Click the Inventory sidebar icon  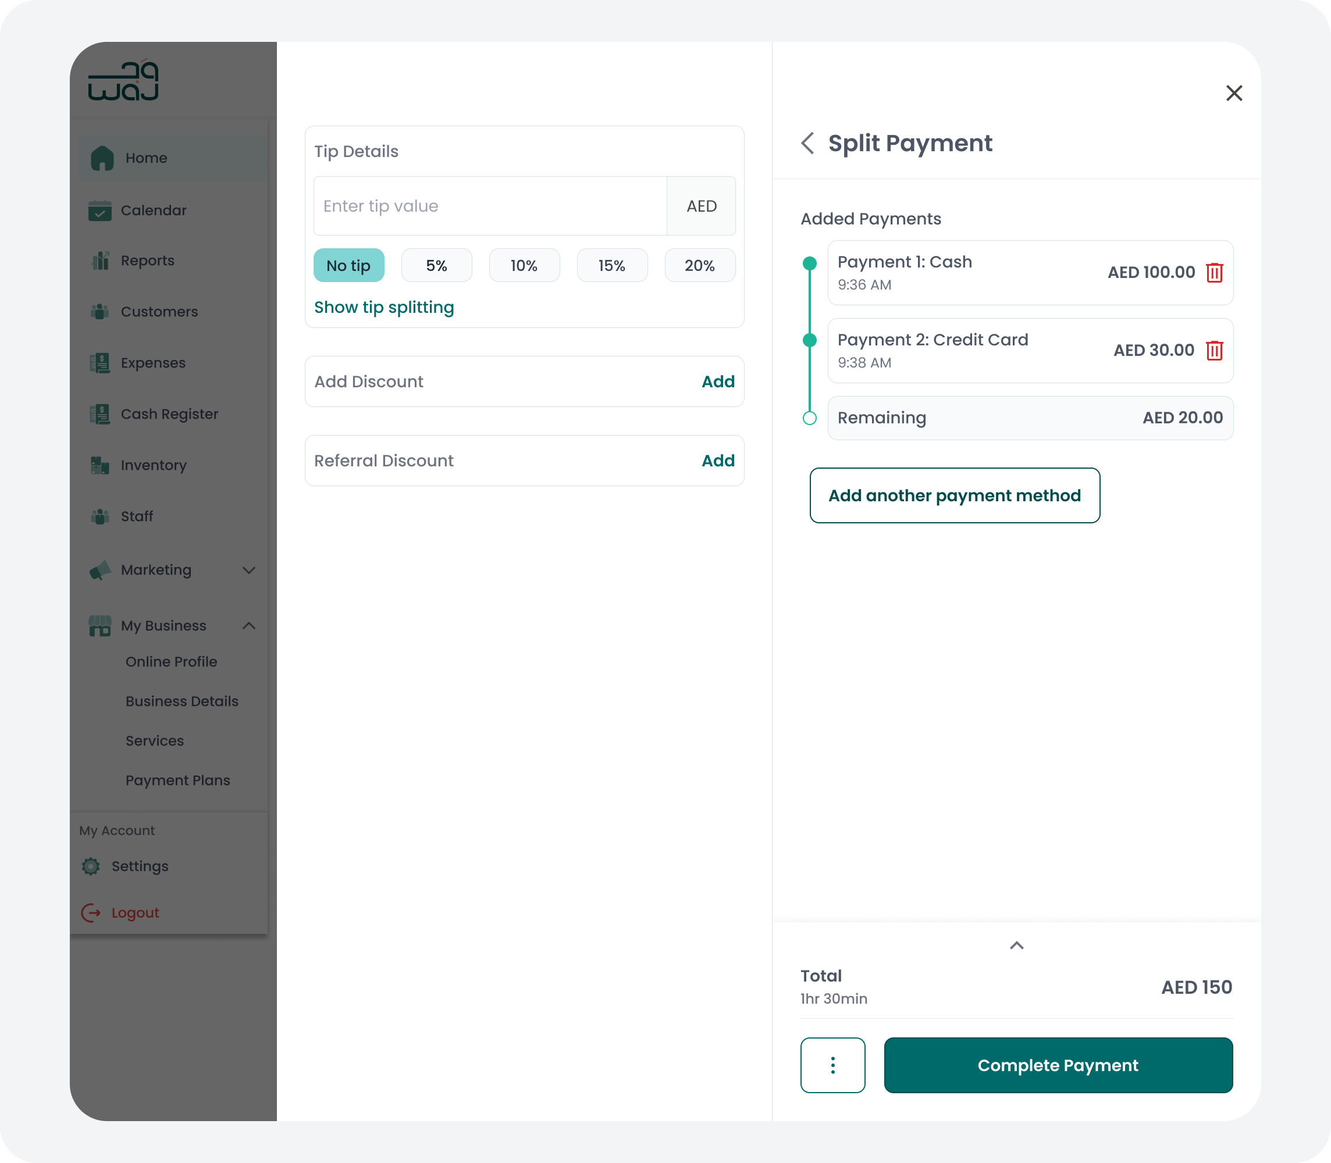(100, 465)
